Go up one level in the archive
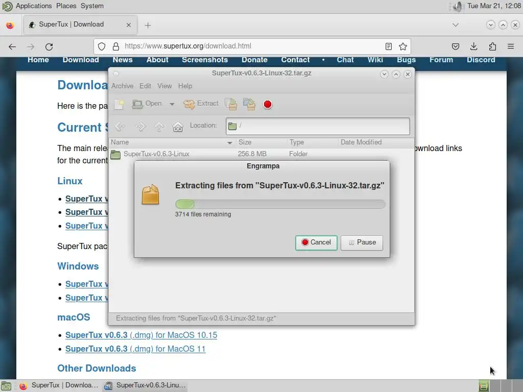 pos(159,127)
